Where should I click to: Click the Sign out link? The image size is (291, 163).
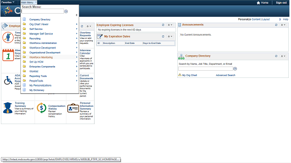(x=281, y=3)
